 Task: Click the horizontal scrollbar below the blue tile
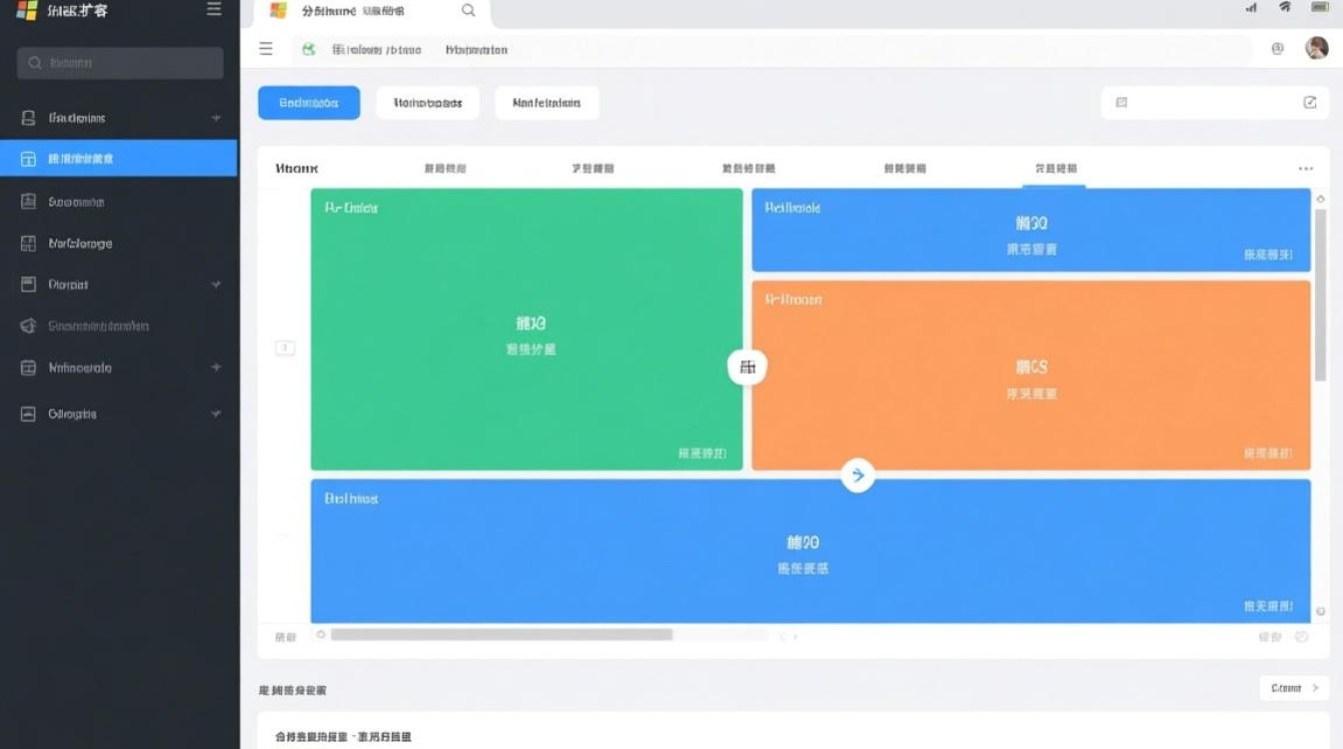502,634
